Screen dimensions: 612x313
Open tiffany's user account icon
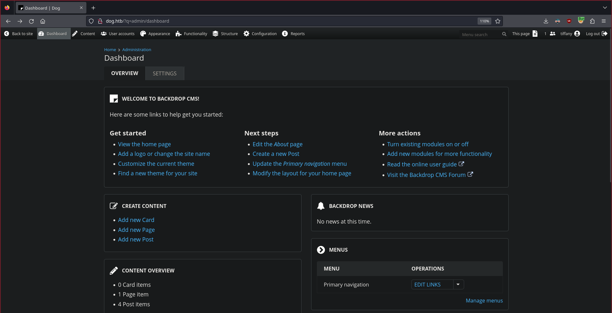[577, 34]
